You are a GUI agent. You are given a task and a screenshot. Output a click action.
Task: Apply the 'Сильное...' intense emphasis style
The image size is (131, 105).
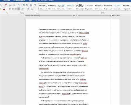coord(117,7)
